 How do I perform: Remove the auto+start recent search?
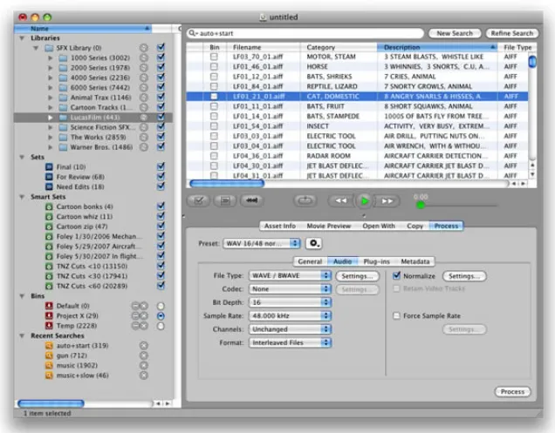pyautogui.click(x=143, y=345)
